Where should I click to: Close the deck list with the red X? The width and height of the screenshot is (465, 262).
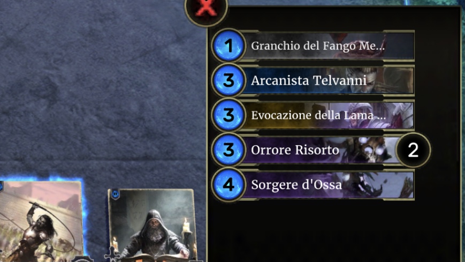206,9
